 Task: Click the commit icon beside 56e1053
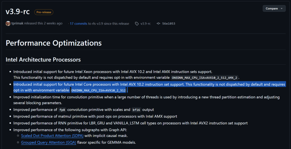coord(158,24)
